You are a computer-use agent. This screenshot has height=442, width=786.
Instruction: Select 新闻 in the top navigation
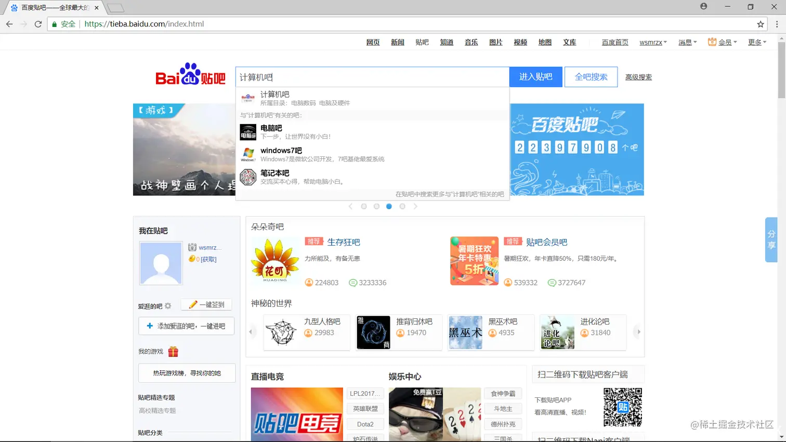point(397,42)
